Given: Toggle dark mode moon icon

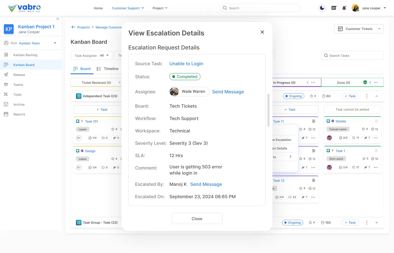Looking at the screenshot, I should pos(322,8).
